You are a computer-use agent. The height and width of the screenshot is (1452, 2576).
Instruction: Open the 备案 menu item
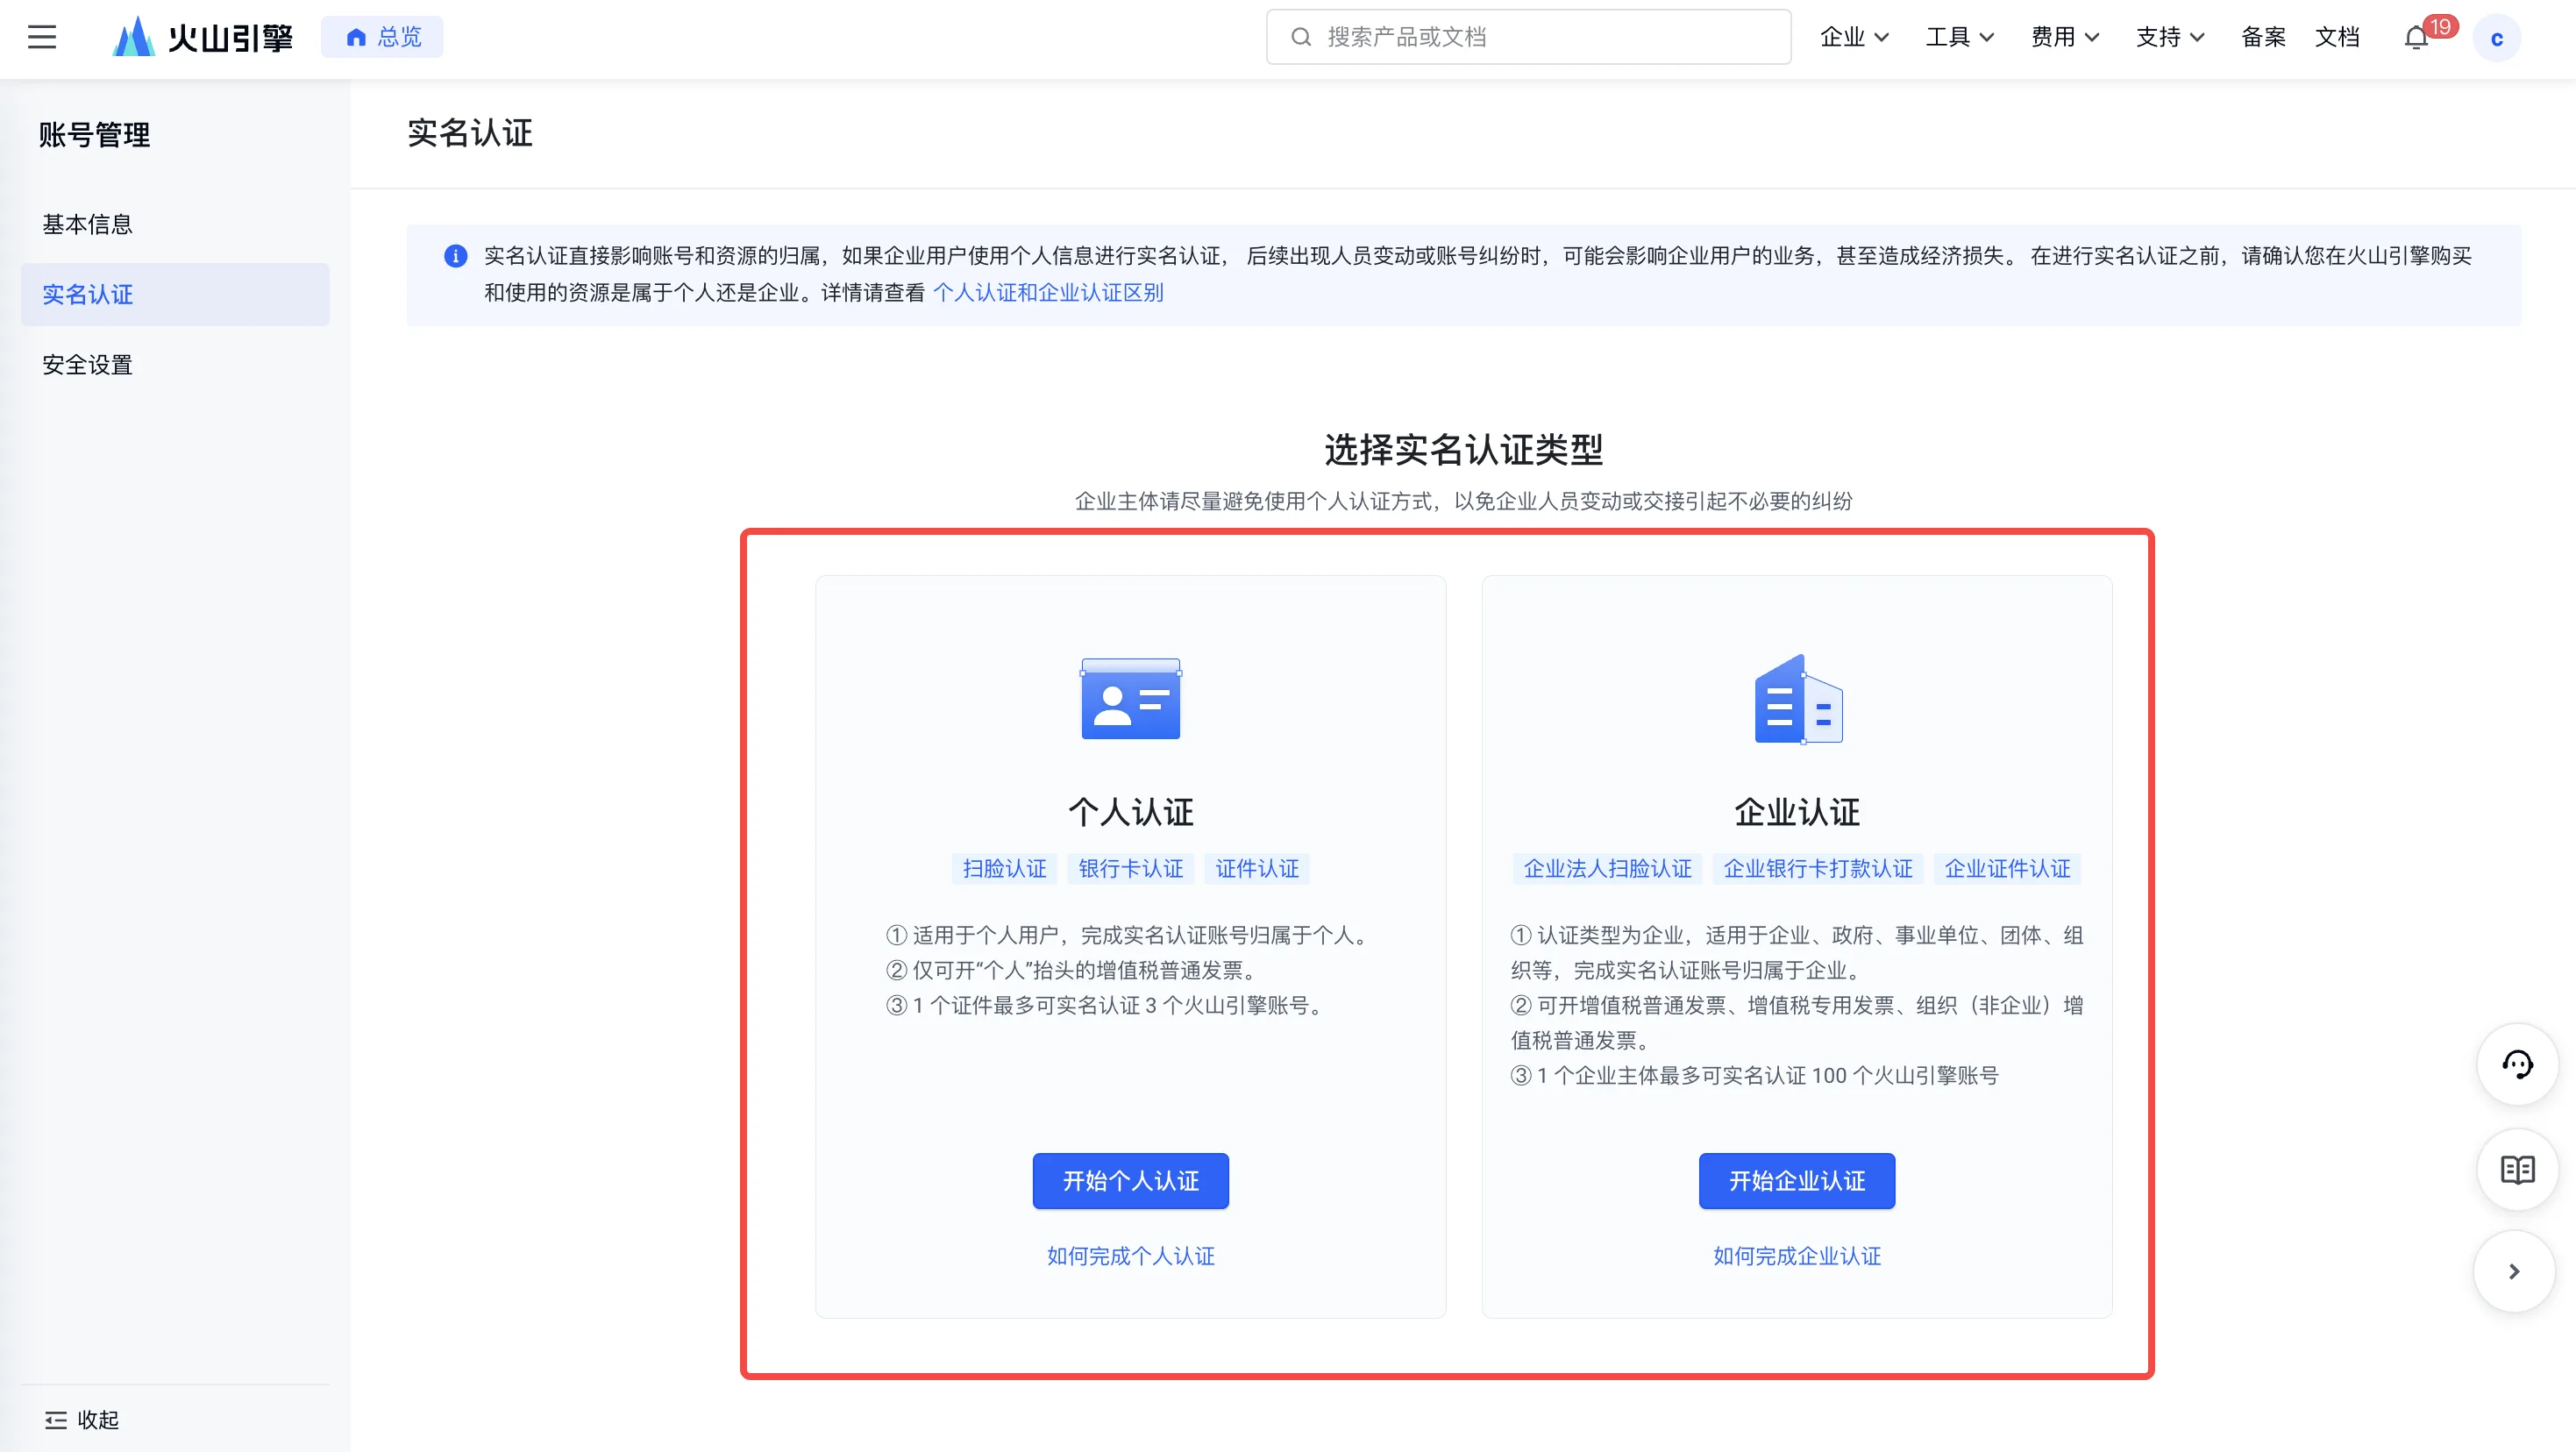coord(2263,37)
